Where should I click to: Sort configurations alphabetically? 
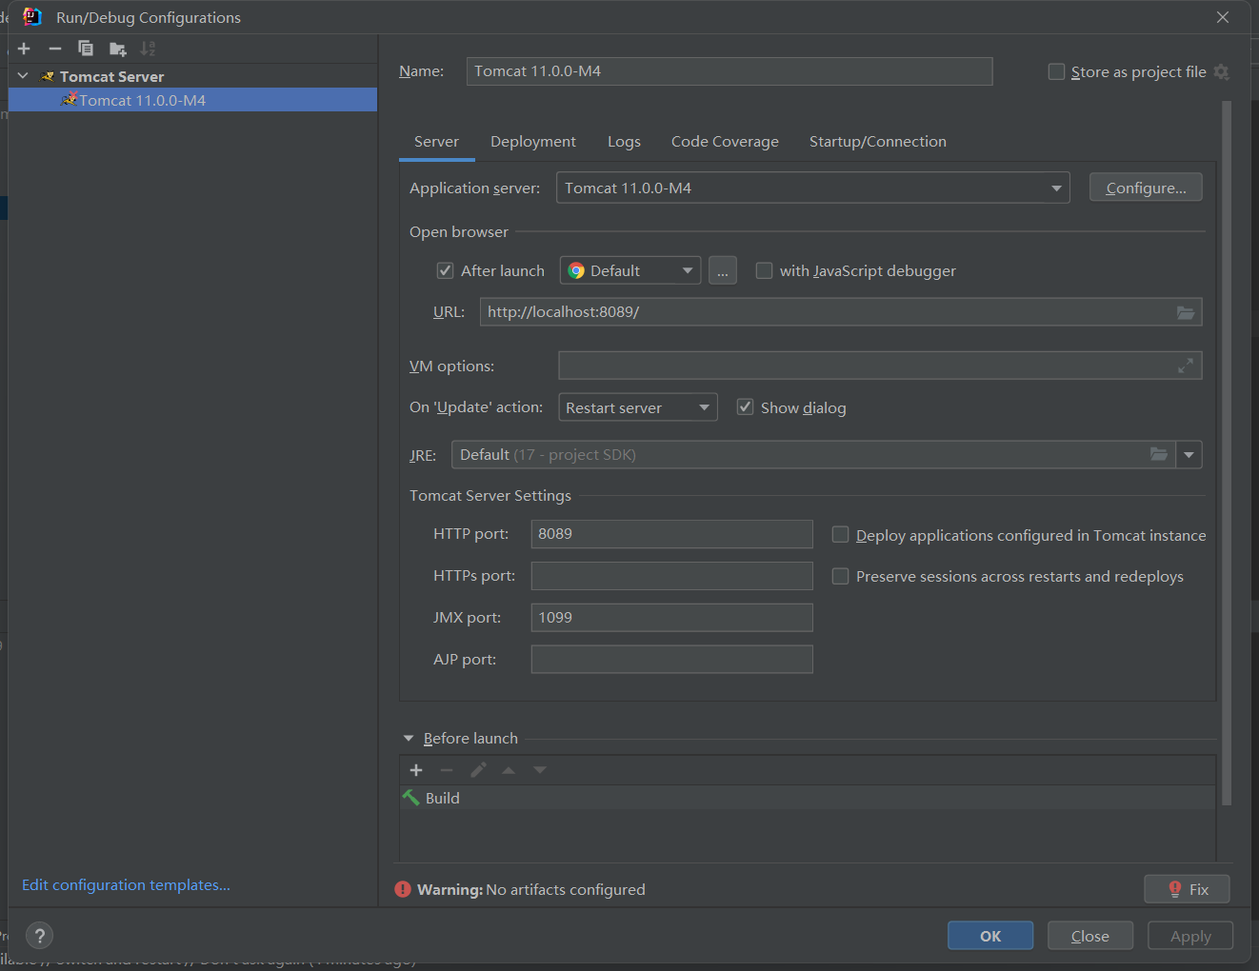click(148, 49)
